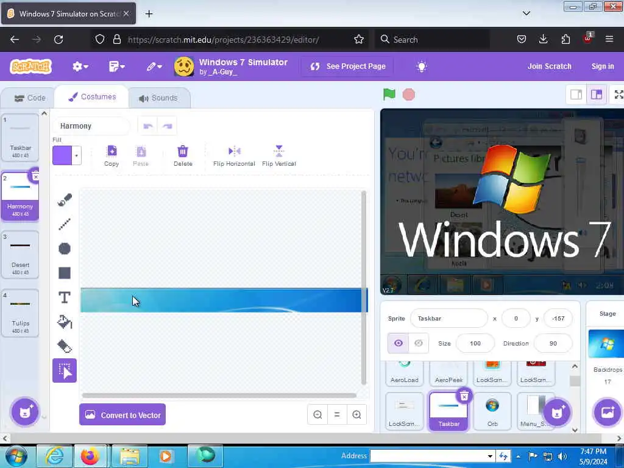Click Convert to Vector button
This screenshot has width=624, height=468.
(122, 414)
